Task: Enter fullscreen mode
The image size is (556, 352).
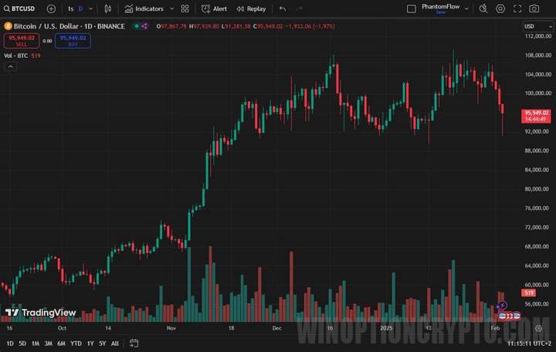Action: point(517,8)
